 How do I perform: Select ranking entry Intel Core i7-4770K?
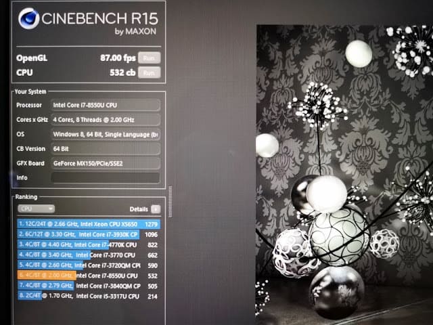tap(89, 244)
